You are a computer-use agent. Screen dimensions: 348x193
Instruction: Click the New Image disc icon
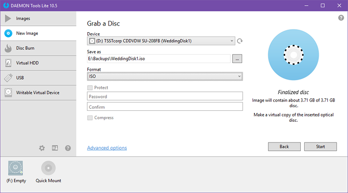point(8,33)
